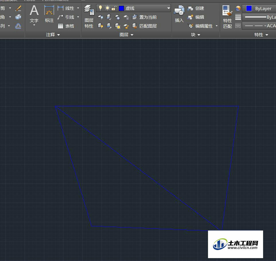Click the 插入 insert block icon

tap(179, 14)
